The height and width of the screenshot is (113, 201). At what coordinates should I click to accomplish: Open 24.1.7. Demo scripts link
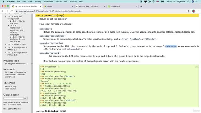pos(17,45)
